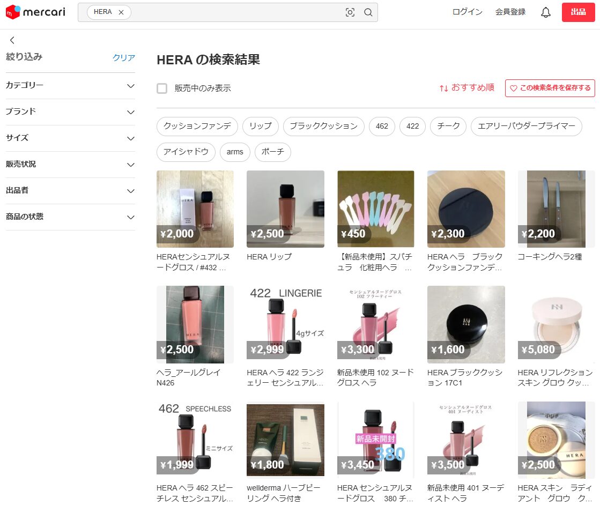Open notifications bell

(546, 12)
